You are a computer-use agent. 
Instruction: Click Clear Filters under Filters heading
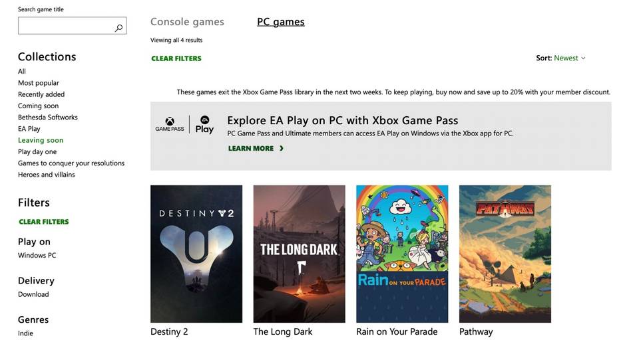[x=44, y=222]
